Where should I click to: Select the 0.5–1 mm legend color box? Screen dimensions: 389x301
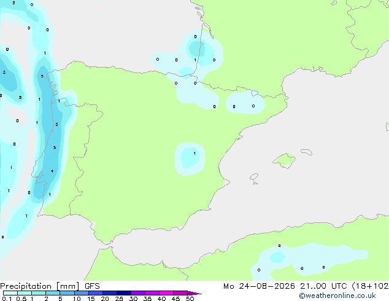click(25, 293)
